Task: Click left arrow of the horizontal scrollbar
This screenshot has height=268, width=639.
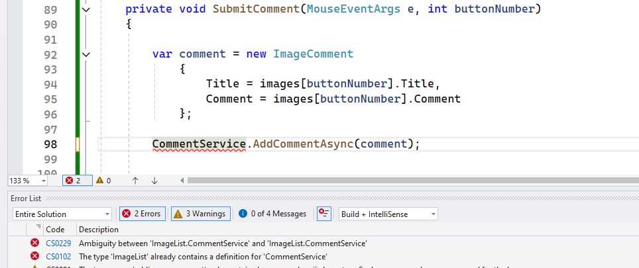Action: (182, 181)
